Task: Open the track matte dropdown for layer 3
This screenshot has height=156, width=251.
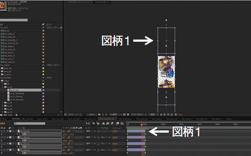Action: (106, 144)
